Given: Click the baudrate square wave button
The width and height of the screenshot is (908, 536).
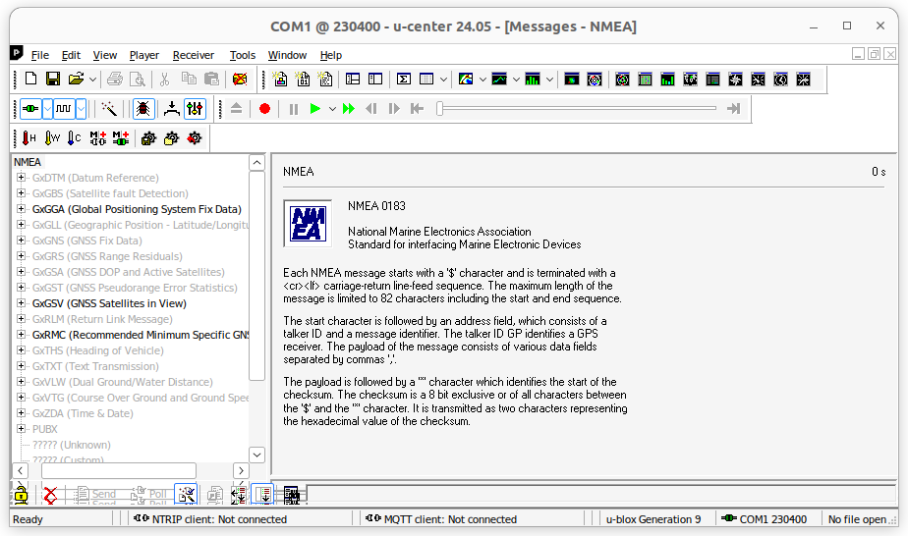Looking at the screenshot, I should tap(64, 109).
